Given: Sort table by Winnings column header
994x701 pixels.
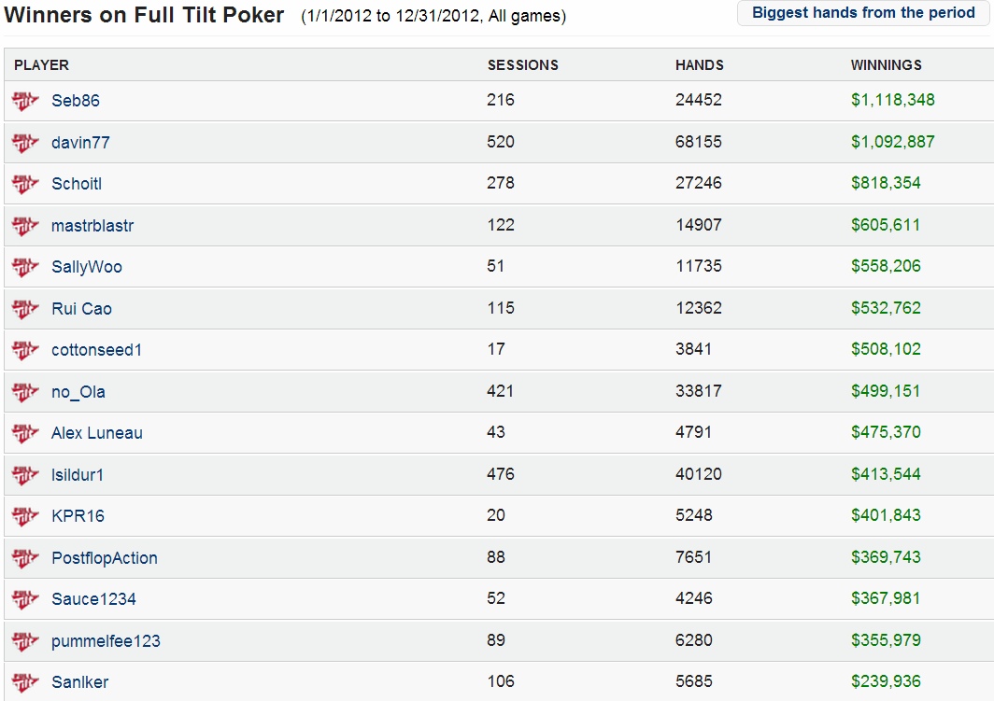Looking at the screenshot, I should pos(886,65).
